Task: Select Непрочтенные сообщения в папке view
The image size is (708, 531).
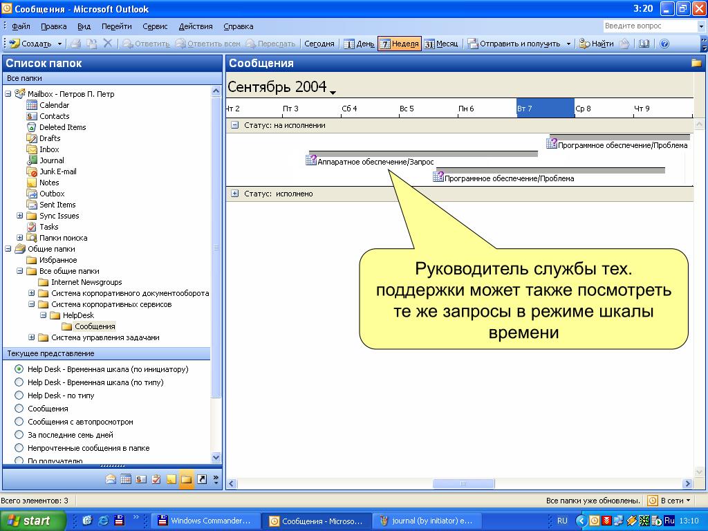Action: pyautogui.click(x=19, y=448)
